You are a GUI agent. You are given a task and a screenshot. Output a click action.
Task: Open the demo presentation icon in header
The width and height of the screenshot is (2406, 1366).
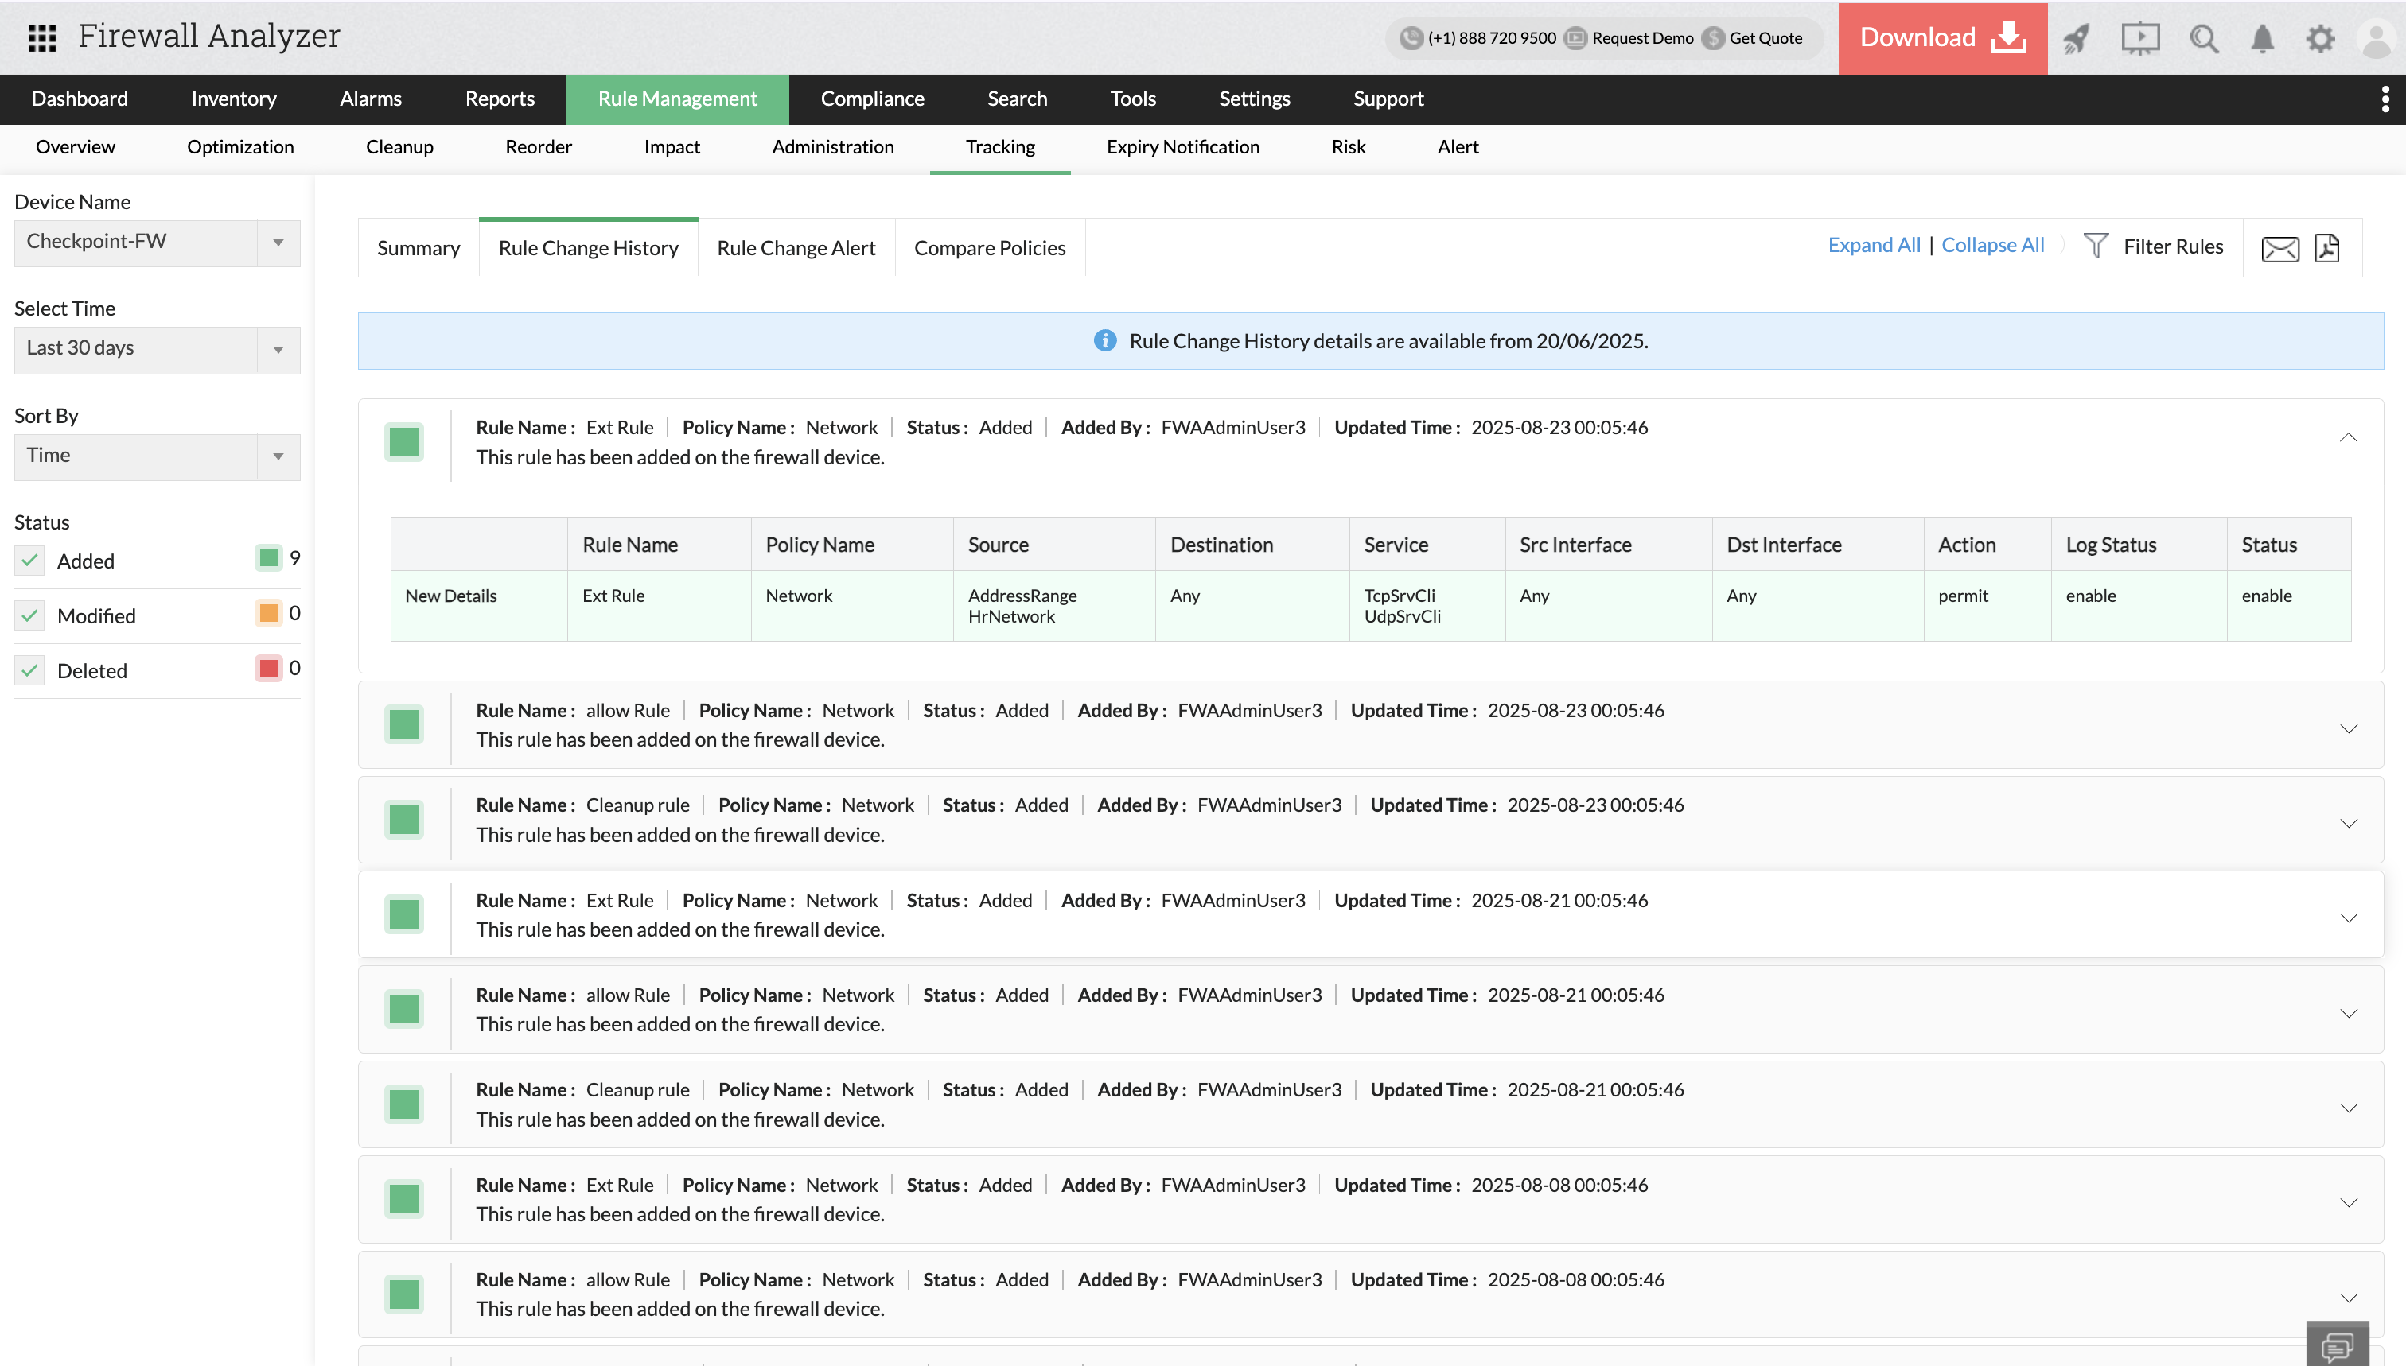2140,38
